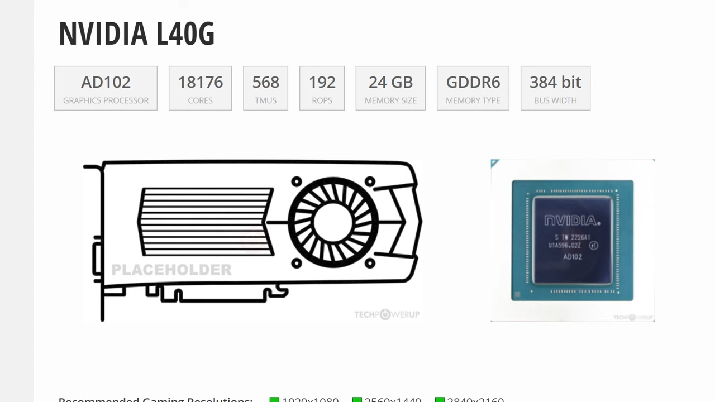Select the 18176 Cores spec box

click(200, 88)
